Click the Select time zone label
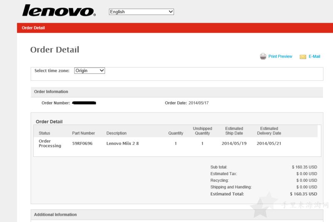Viewport: 333px width, 222px height. coord(52,71)
